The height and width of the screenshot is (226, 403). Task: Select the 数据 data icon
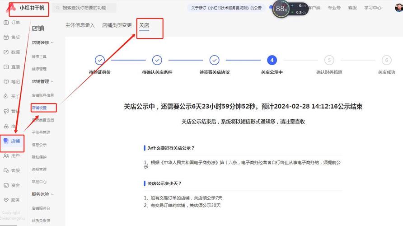(6, 52)
